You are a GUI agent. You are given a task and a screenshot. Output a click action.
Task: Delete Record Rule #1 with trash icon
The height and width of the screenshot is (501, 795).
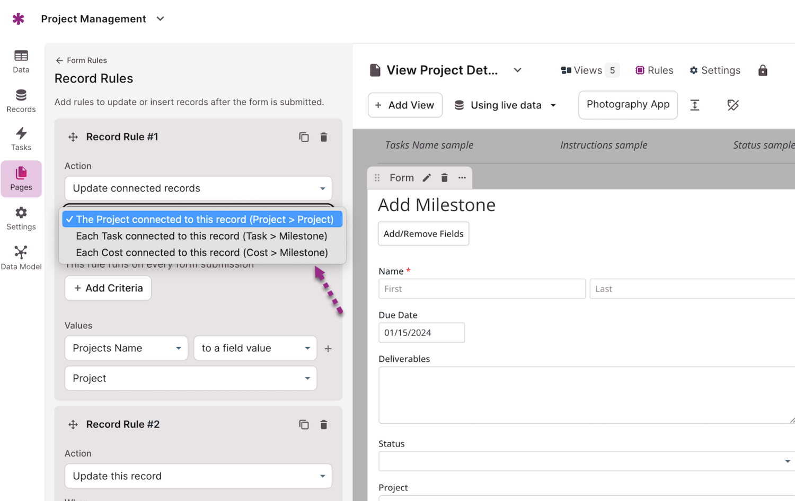click(x=324, y=137)
